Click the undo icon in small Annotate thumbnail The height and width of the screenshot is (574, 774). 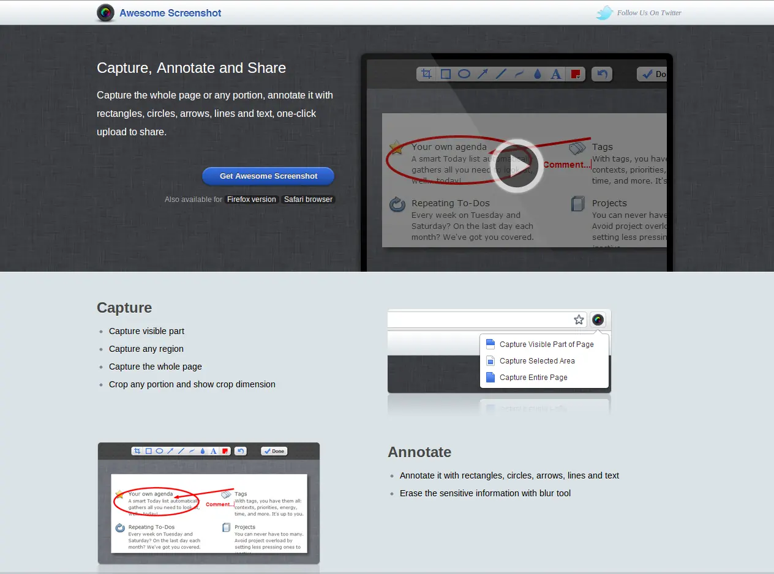tap(241, 451)
